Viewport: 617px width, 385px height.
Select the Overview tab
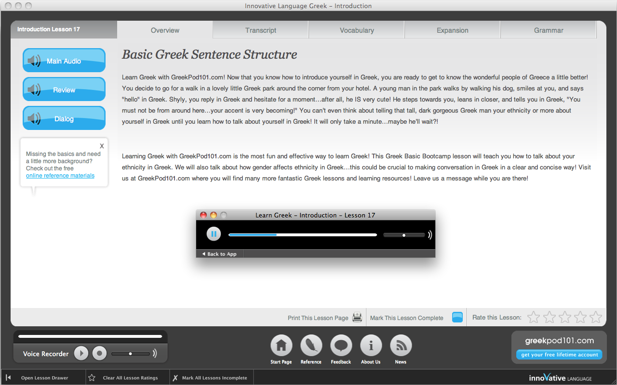165,30
